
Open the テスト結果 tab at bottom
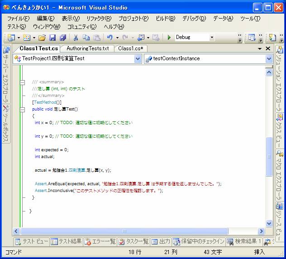tap(67, 241)
